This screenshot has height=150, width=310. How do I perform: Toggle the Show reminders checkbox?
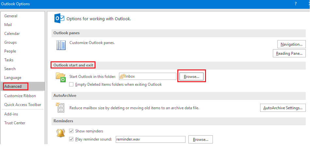(71, 131)
